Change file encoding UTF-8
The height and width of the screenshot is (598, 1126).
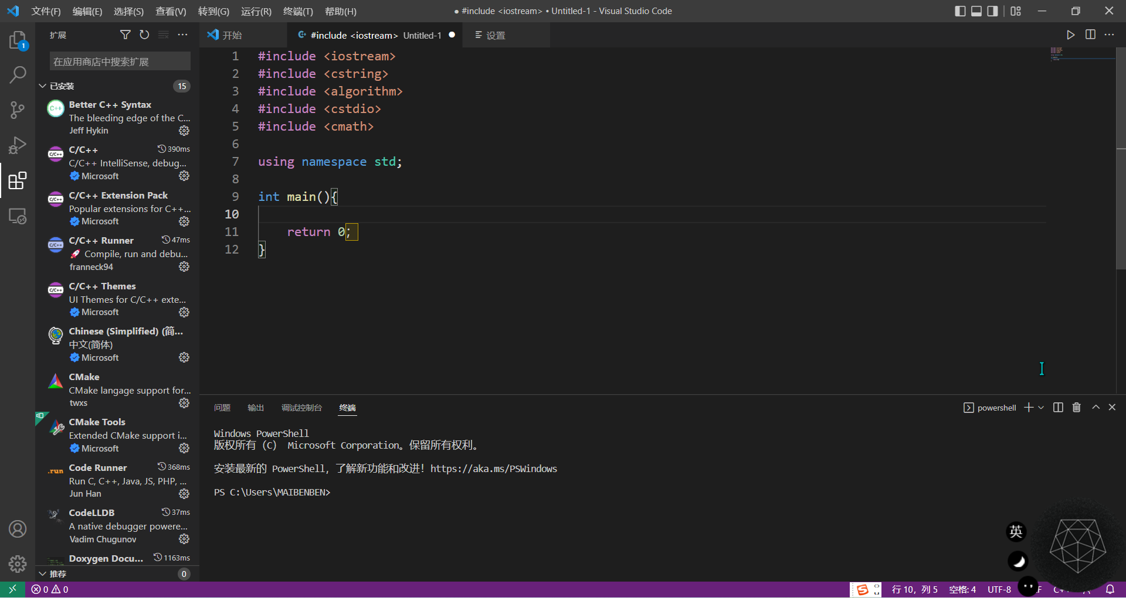click(999, 589)
